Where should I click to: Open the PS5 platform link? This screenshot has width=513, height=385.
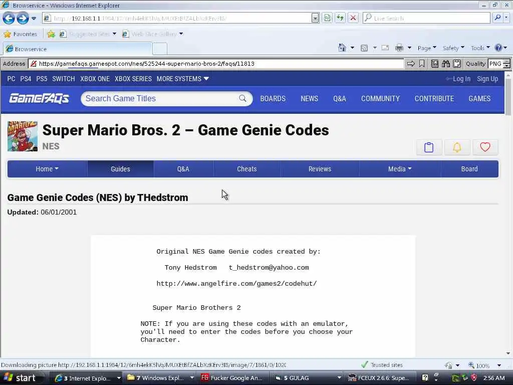click(x=42, y=79)
